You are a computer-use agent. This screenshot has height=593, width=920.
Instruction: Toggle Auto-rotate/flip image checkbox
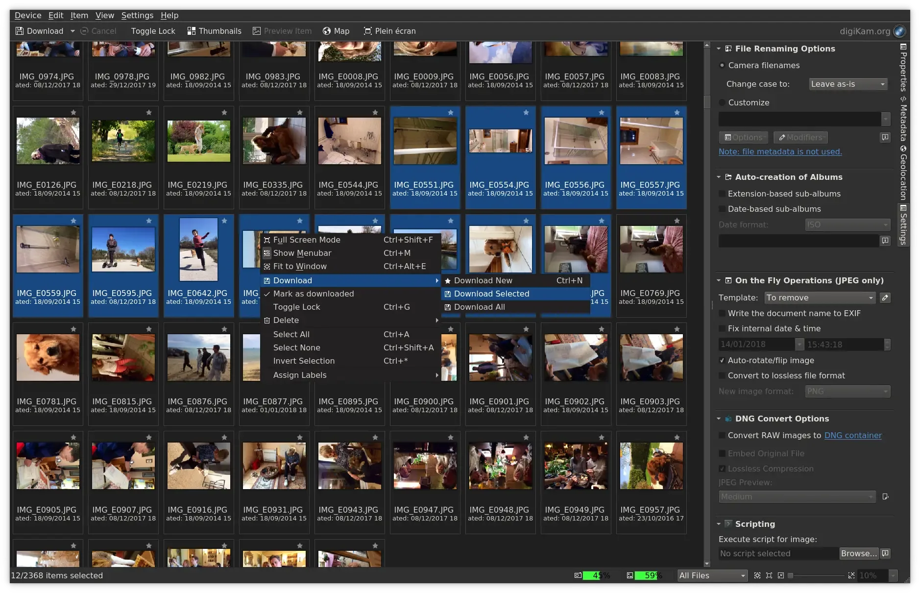(722, 360)
